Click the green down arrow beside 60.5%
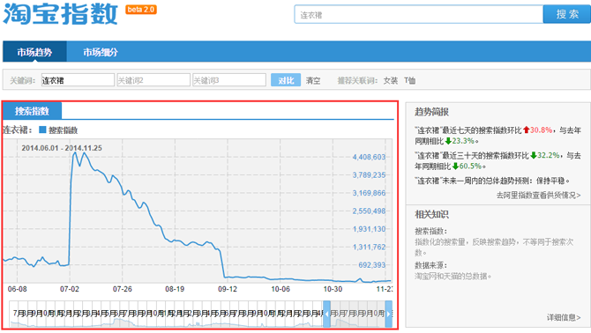This screenshot has height=333, width=591. (x=455, y=166)
